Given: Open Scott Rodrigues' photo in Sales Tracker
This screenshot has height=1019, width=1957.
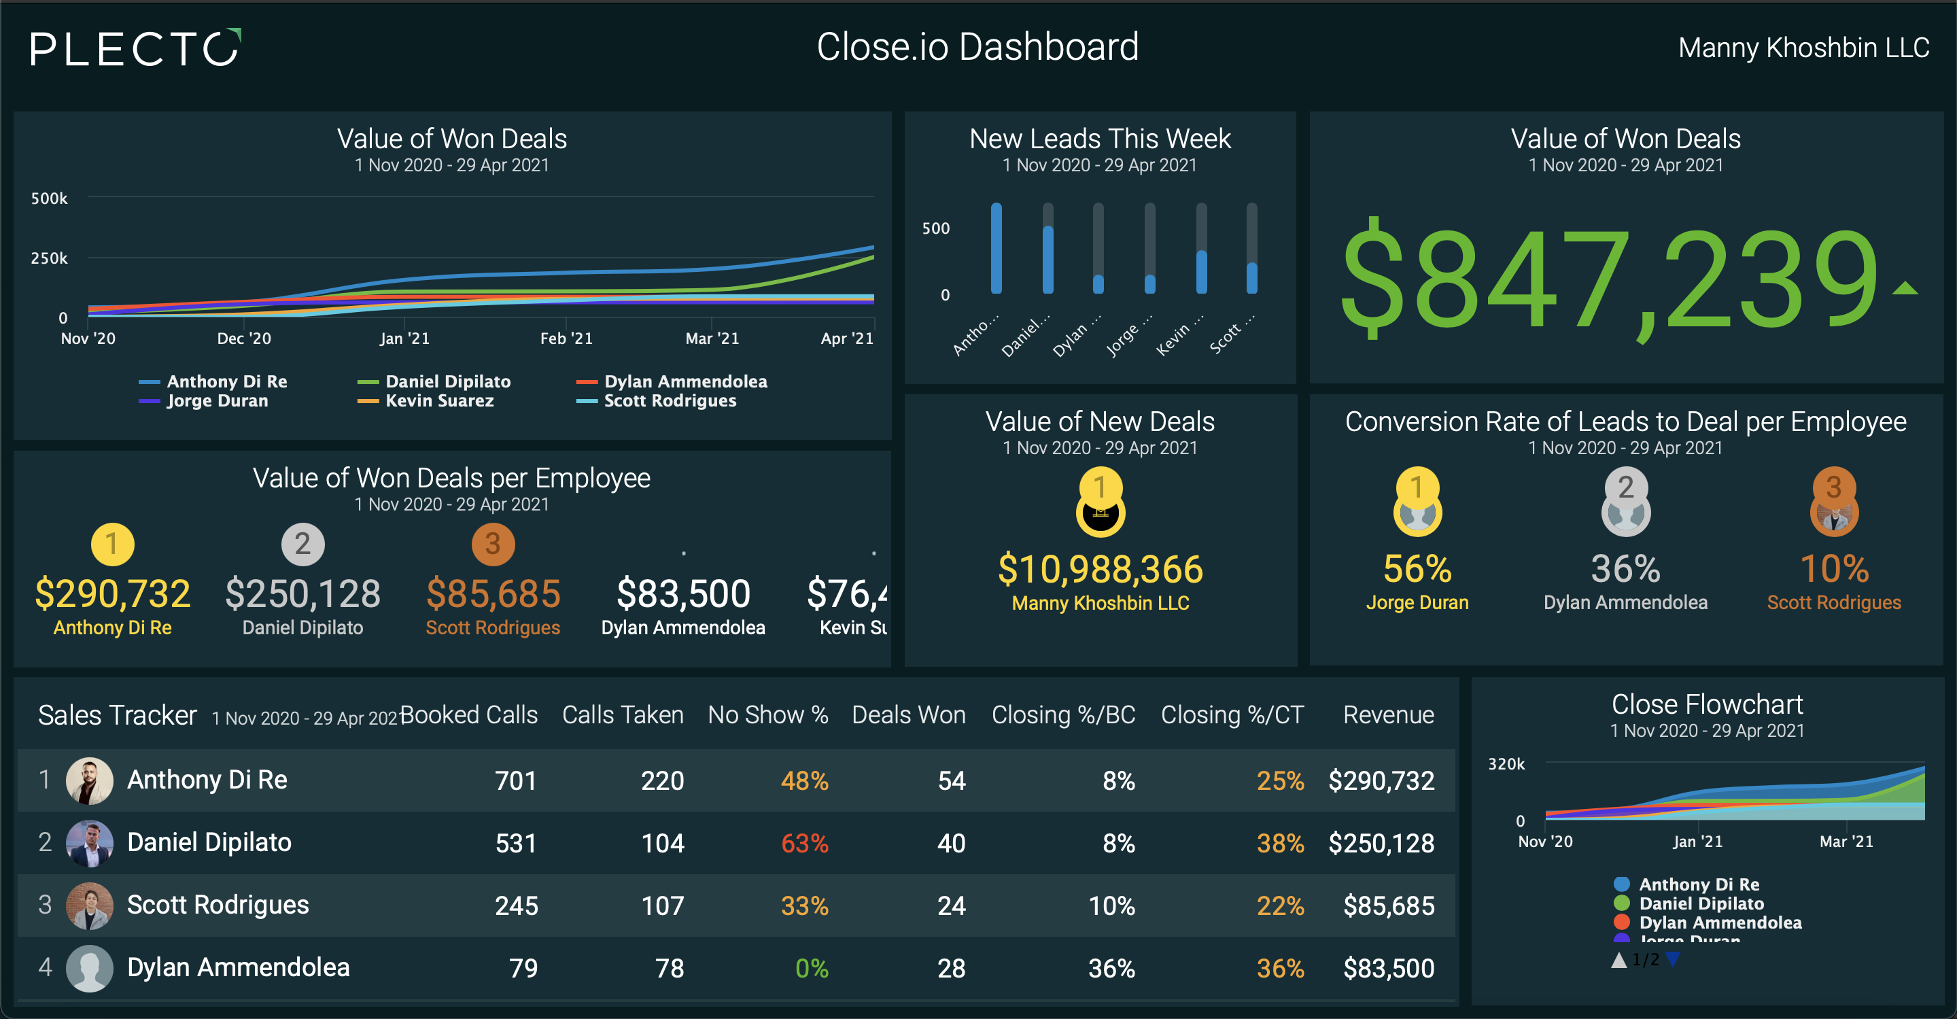Looking at the screenshot, I should [90, 905].
